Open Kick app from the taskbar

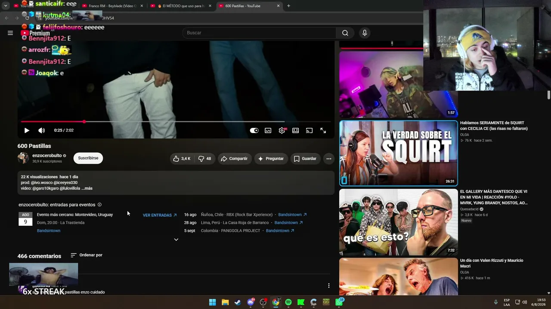(301, 302)
